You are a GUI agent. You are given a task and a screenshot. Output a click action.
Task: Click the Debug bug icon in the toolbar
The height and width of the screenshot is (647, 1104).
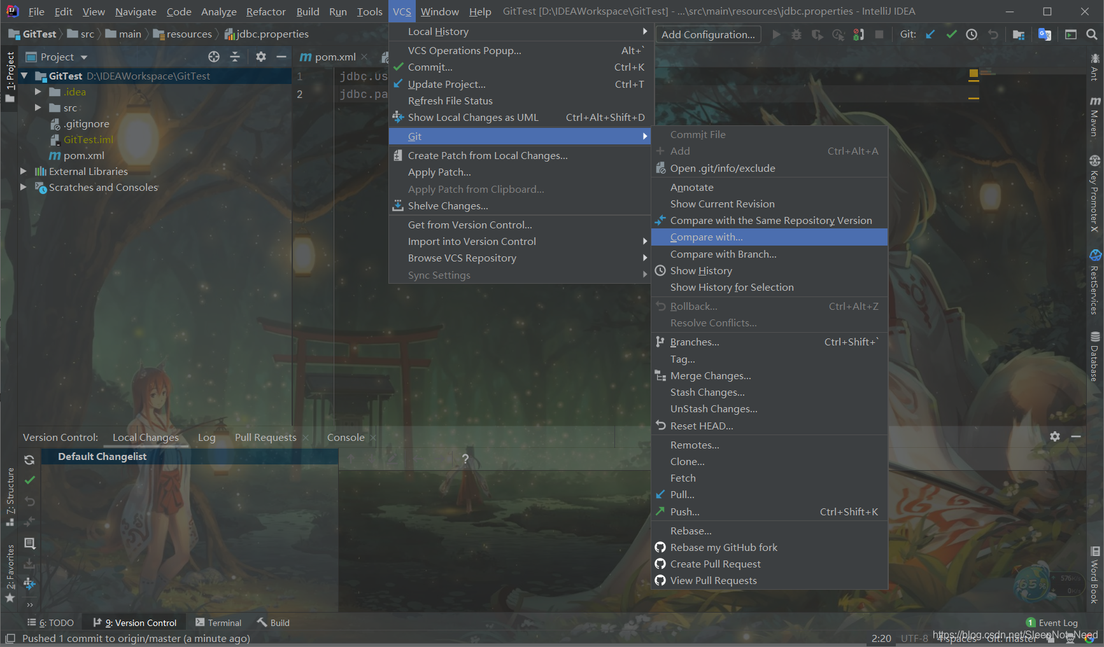[796, 34]
